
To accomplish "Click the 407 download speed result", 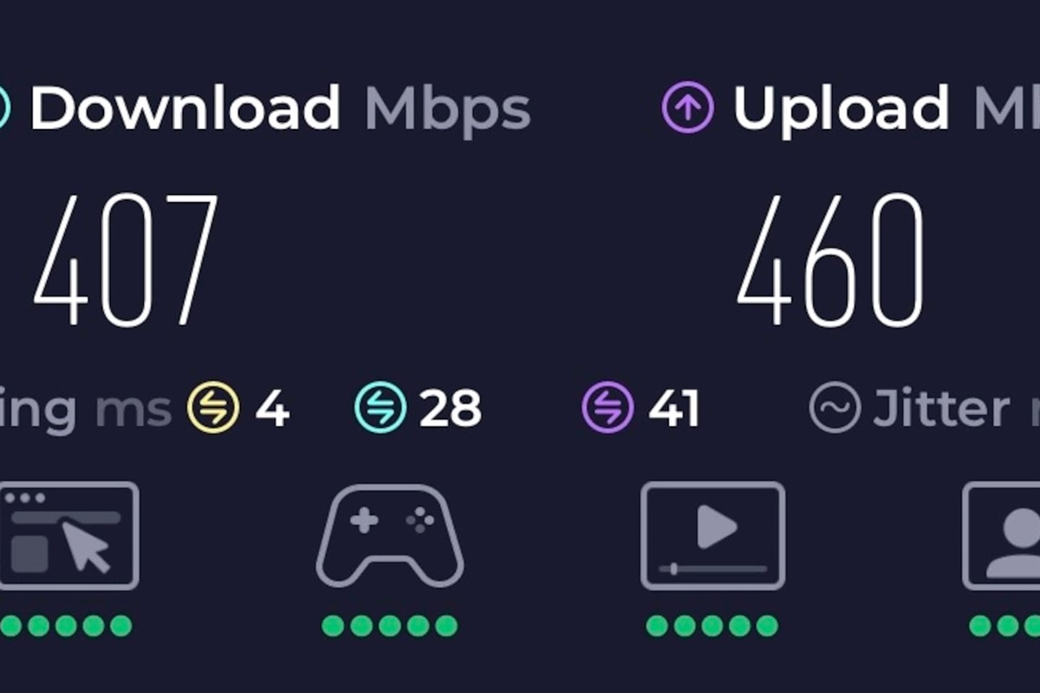I will [x=126, y=259].
